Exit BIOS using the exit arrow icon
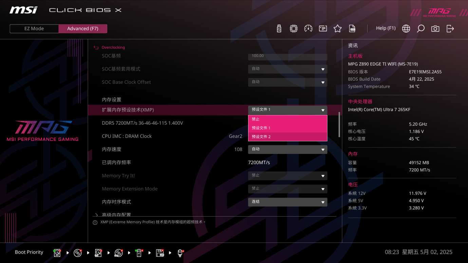This screenshot has width=468, height=263. point(450,28)
